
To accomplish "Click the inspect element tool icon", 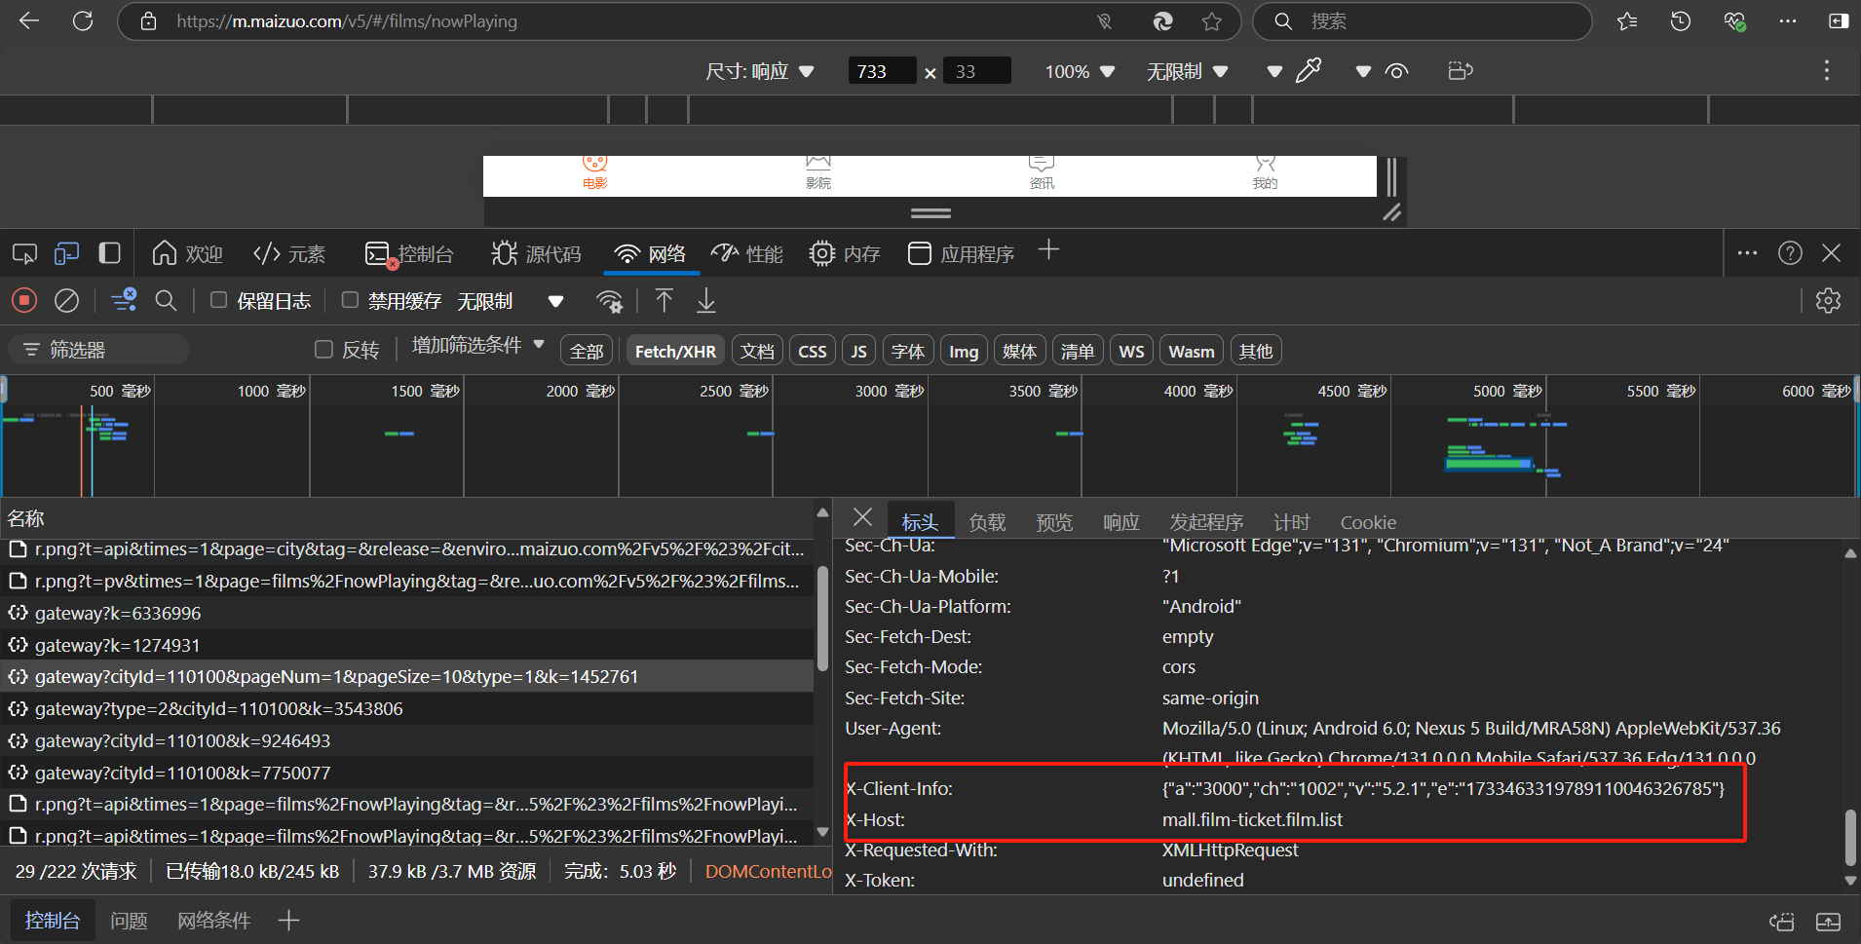I will 24,254.
